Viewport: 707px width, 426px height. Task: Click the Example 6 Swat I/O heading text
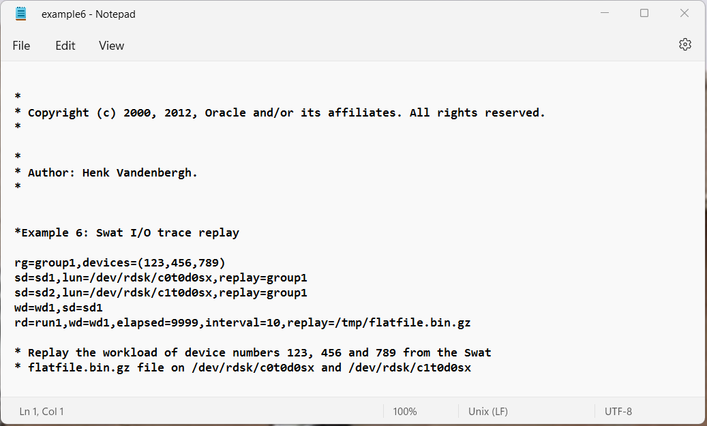click(x=127, y=232)
